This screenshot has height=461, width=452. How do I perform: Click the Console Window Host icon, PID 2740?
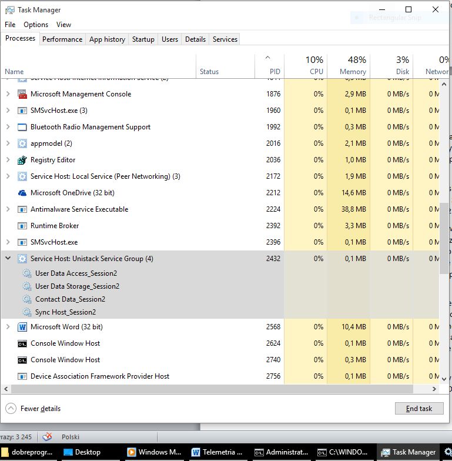22,360
